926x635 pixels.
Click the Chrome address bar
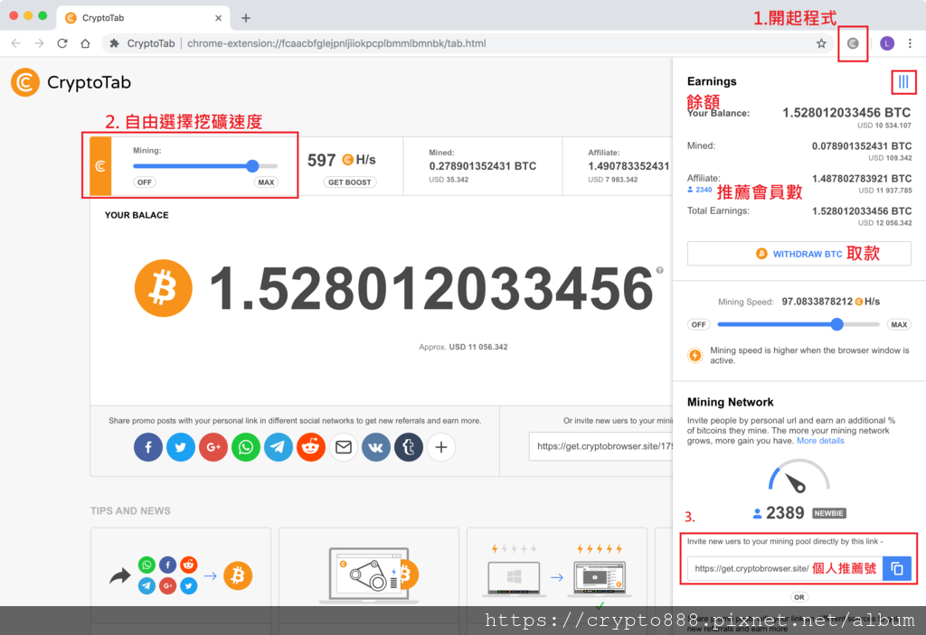coord(467,43)
